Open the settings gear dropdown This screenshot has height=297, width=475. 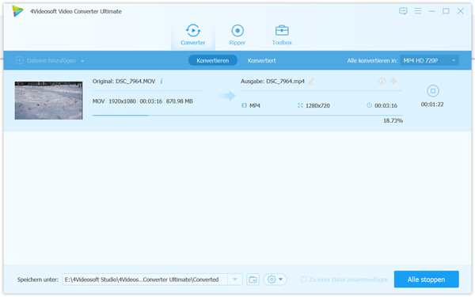point(275,279)
